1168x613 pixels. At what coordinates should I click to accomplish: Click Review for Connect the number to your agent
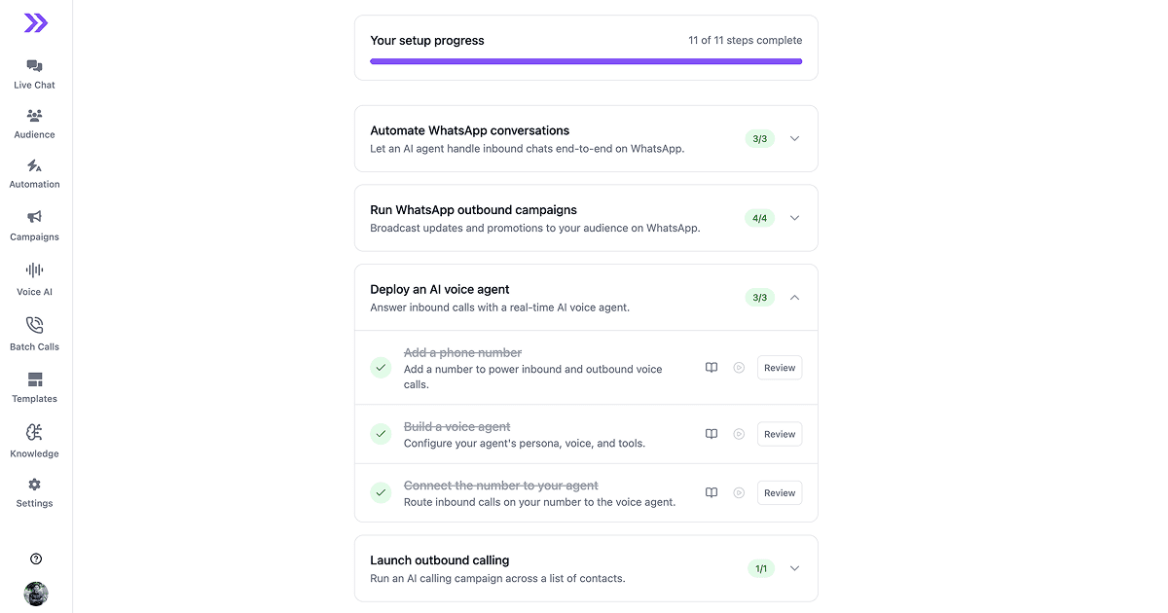point(780,493)
